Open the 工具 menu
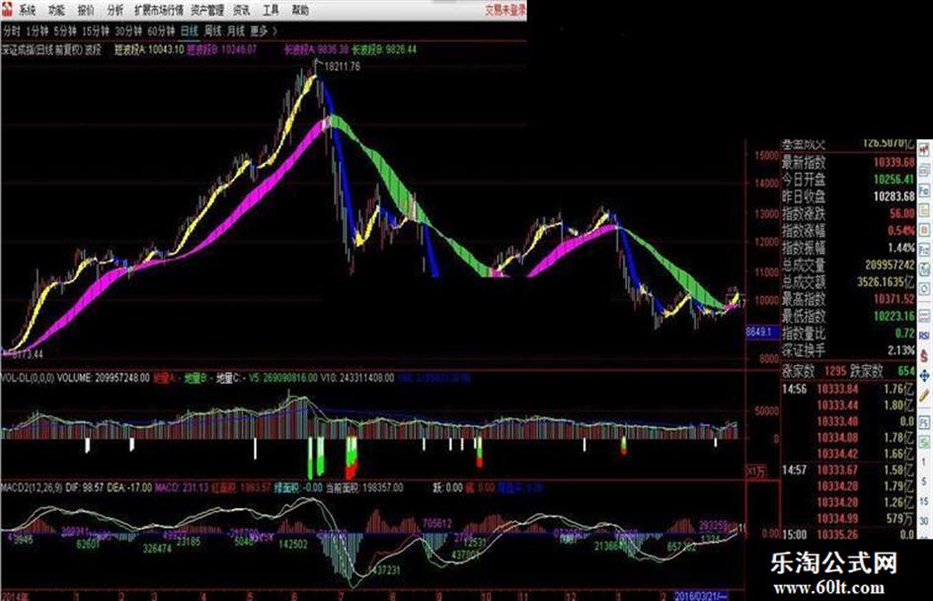Image resolution: width=933 pixels, height=601 pixels. coord(272,10)
